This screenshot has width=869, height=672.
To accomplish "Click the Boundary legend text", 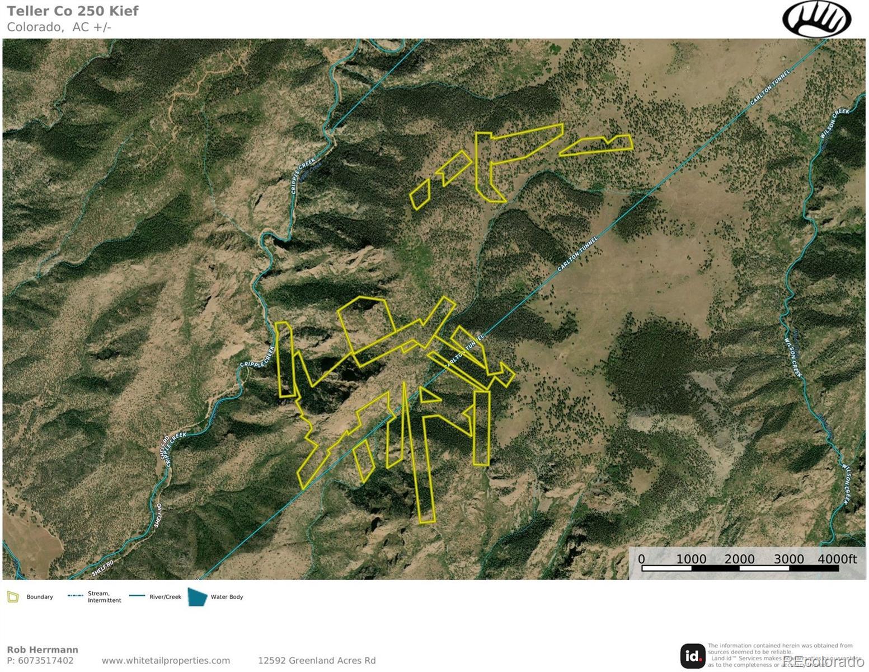I will 40,597.
